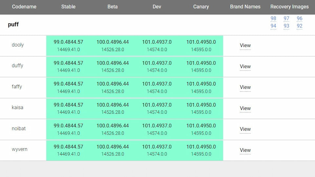Click faffy Dev version 101.0.4937.0
This screenshot has width=315, height=177.
point(157,84)
